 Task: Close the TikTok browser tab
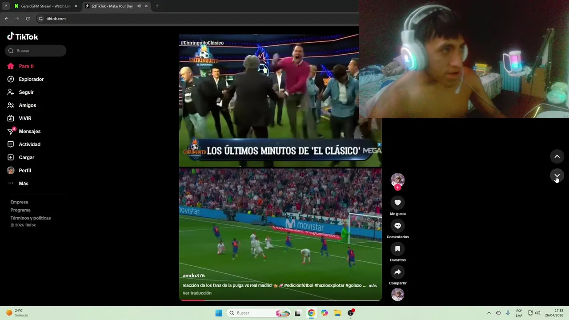[146, 6]
